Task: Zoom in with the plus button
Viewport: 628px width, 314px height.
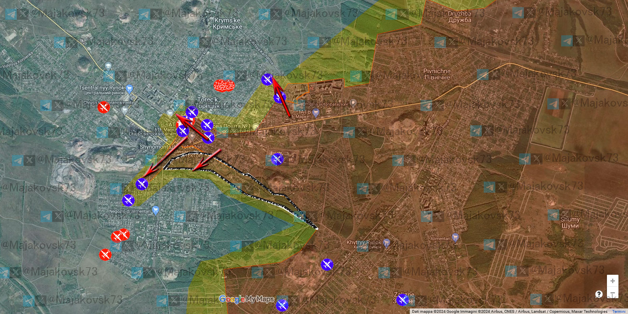Action: coord(612,281)
